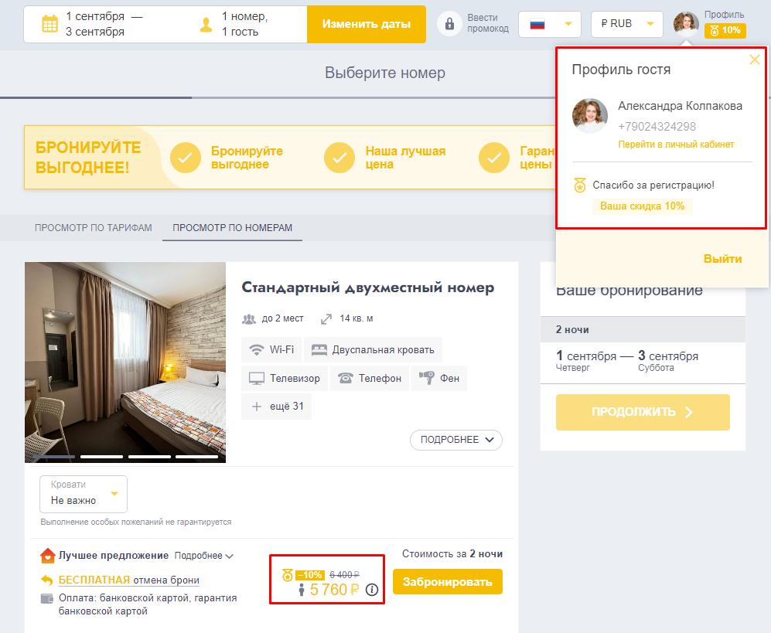This screenshot has width=771, height=633.
Task: Click the checkmark icon beside Гарантия цены
Action: click(493, 158)
